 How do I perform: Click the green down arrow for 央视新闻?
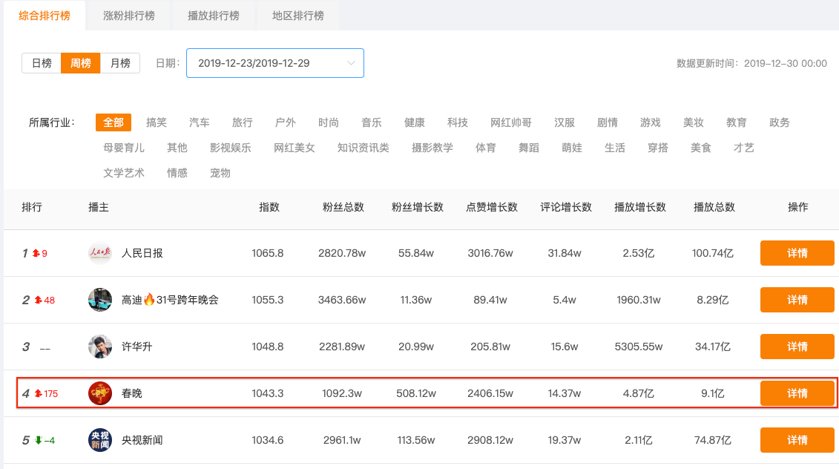[x=38, y=440]
